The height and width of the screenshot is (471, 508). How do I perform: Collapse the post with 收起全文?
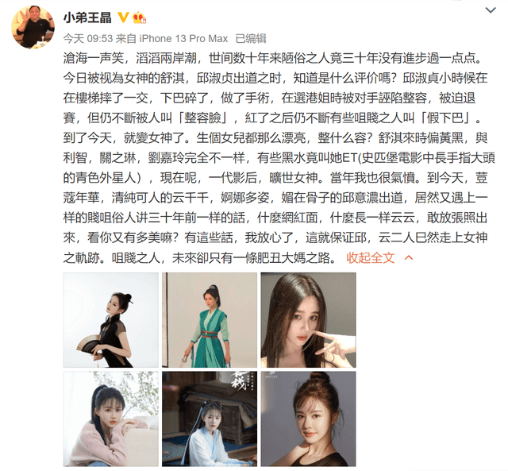(371, 257)
